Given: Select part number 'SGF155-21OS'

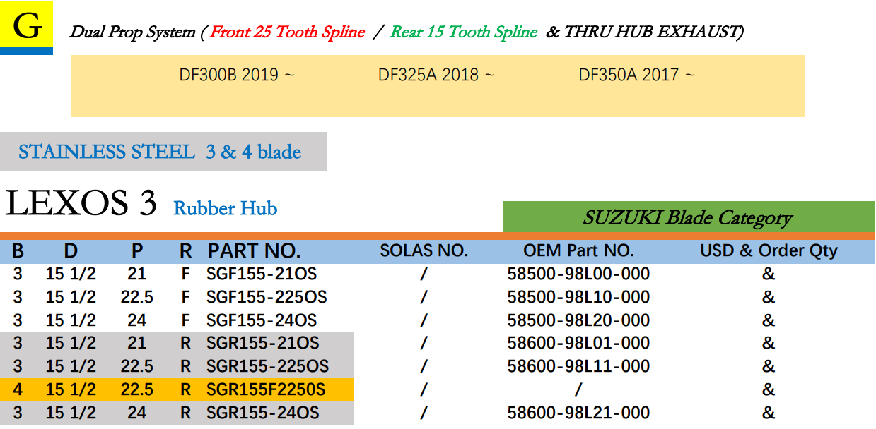Looking at the screenshot, I should point(263,274).
